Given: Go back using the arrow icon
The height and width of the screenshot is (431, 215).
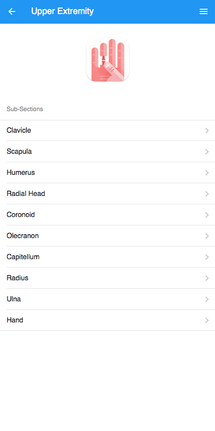Looking at the screenshot, I should [x=12, y=11].
